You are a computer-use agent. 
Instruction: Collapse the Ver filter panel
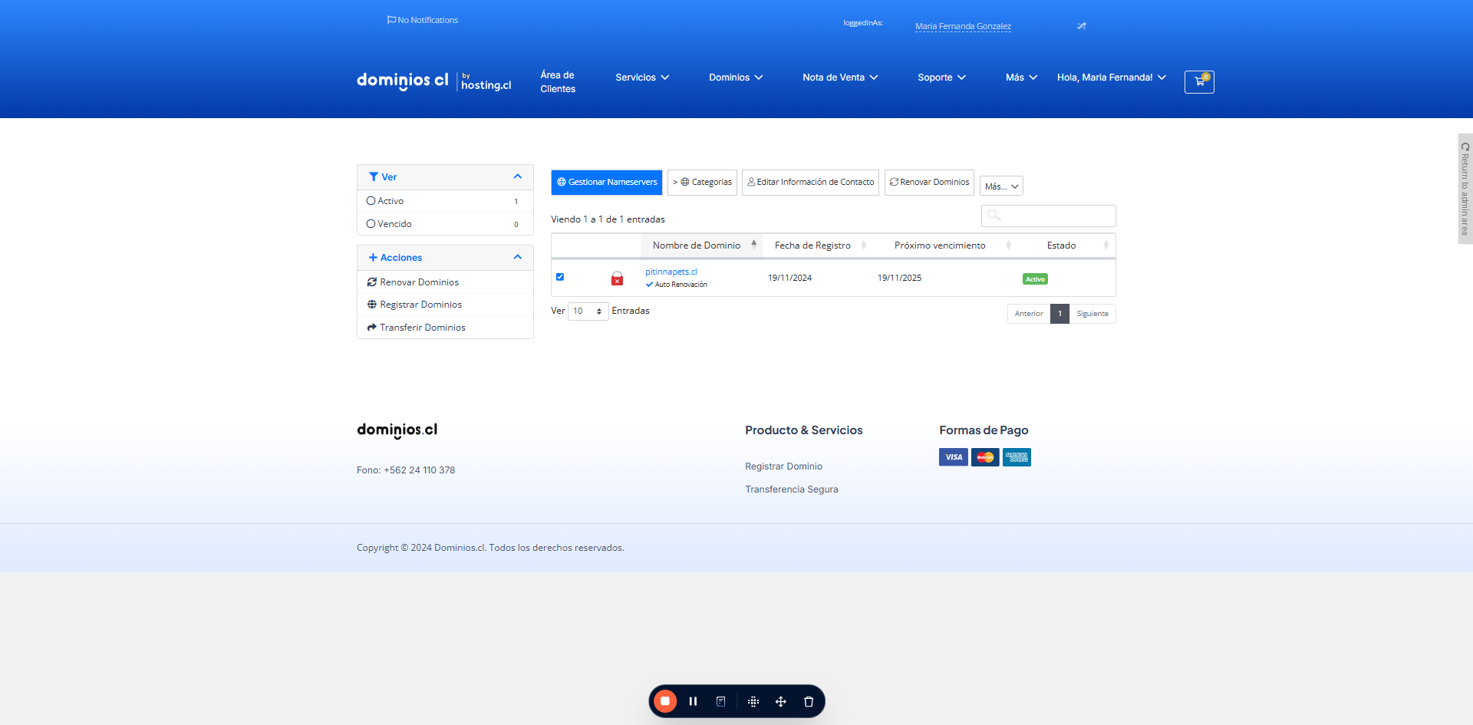(x=518, y=176)
